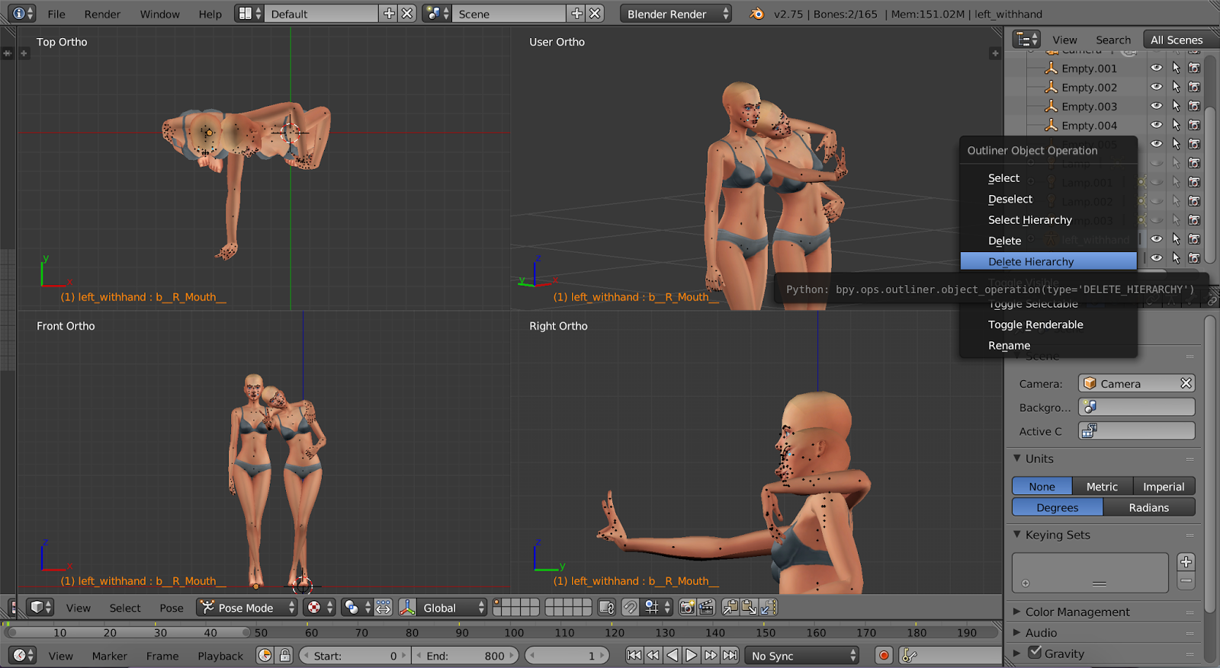Screen dimensions: 1220x668
Task: Add a new screen layout
Action: click(389, 14)
